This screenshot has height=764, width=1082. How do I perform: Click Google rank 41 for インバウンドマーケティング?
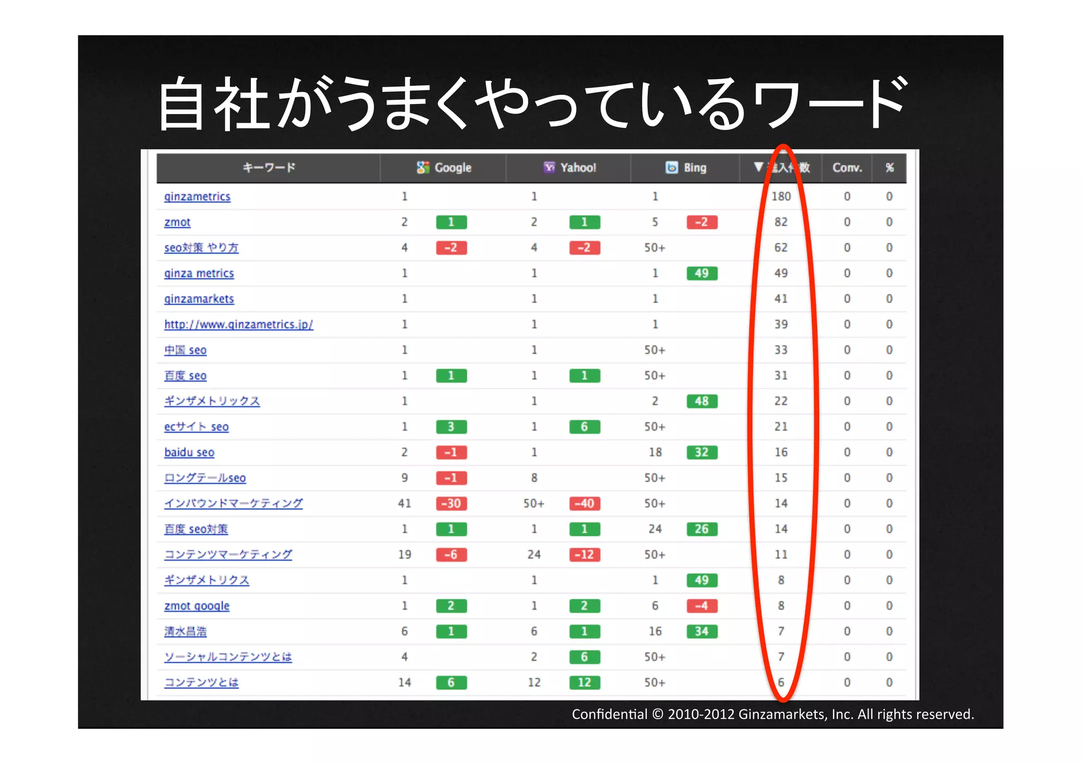pyautogui.click(x=405, y=504)
